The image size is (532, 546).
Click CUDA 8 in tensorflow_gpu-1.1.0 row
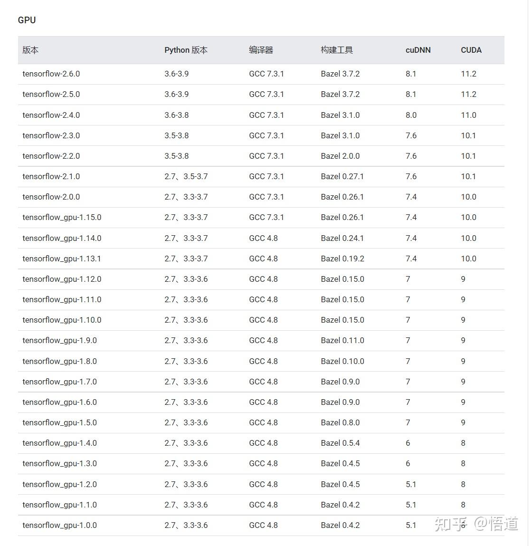click(x=463, y=505)
